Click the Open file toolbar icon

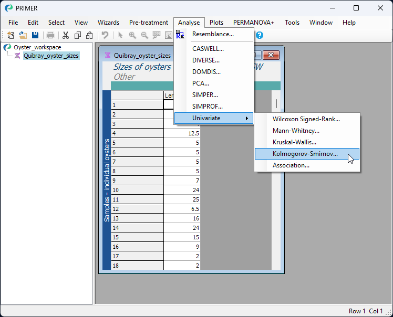click(23, 35)
